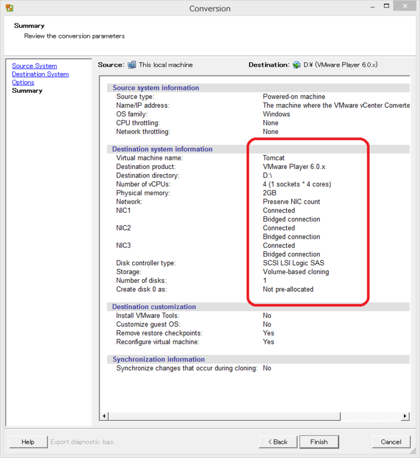Open the Options step link
The width and height of the screenshot is (420, 458).
(23, 82)
